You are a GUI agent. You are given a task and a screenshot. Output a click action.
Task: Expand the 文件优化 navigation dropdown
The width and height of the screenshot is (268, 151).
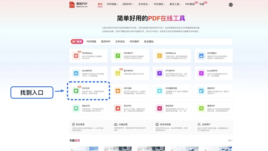144,4
